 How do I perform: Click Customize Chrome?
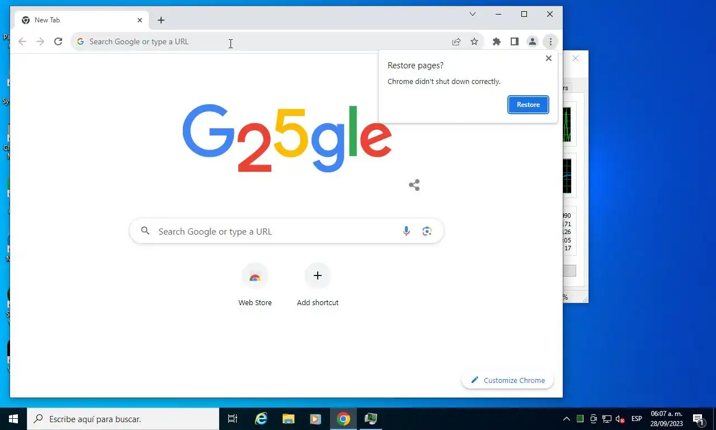pos(507,380)
